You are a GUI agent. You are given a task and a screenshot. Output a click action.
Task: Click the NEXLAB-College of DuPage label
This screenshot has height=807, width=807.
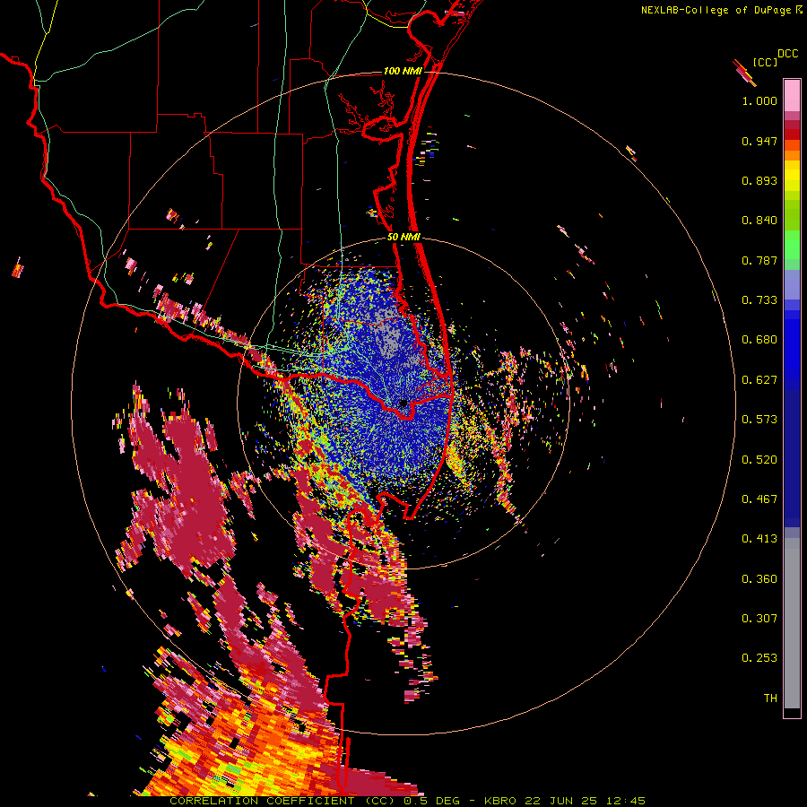tap(716, 10)
